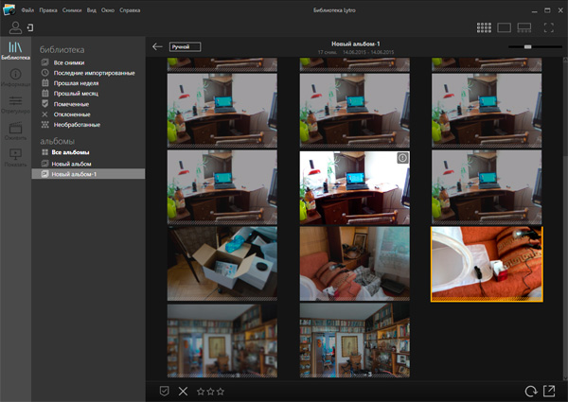Select the cardboard boxes thumbnail
Image resolution: width=568 pixels, height=402 pixels.
click(x=222, y=263)
